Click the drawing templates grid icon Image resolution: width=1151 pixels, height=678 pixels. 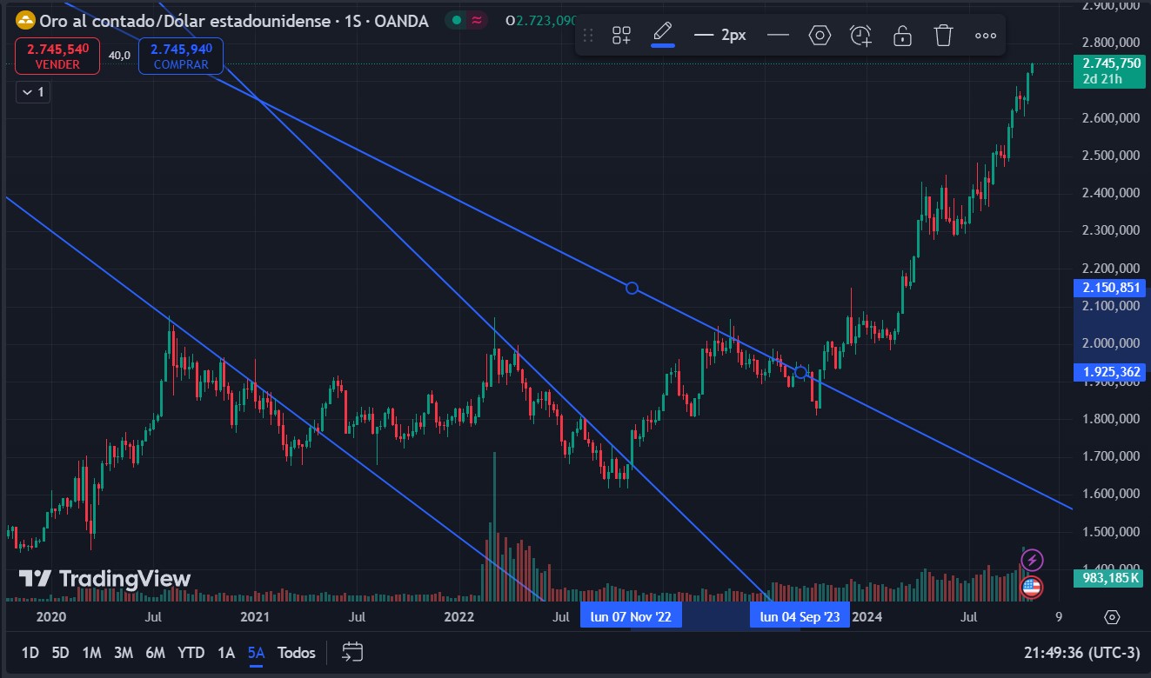coord(621,36)
